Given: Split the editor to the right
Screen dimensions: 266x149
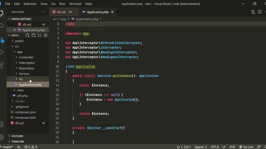Looking at the screenshot, I should click(x=259, y=12).
